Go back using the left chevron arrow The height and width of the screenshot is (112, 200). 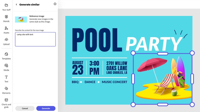pyautogui.click(x=17, y=5)
